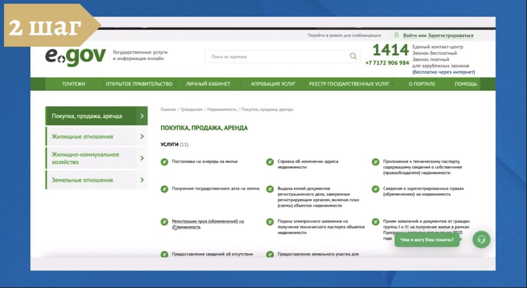This screenshot has width=527, height=288.
Task: Click the Гражданам breadcrumb
Action: (191, 109)
